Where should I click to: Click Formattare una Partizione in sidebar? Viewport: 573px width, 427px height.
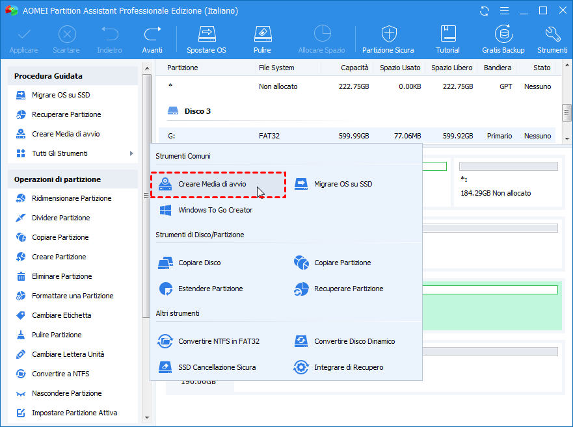pos(72,296)
